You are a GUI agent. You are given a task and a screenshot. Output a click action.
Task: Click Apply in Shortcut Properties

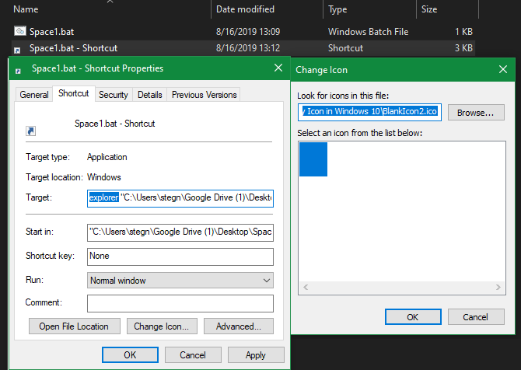click(x=255, y=354)
